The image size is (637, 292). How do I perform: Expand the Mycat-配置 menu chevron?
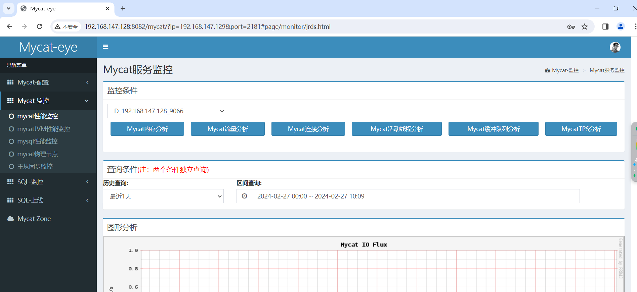[x=87, y=82]
